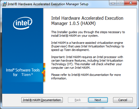Cancel the HAXM installation
Screen dimensions: 139x109
123,100
